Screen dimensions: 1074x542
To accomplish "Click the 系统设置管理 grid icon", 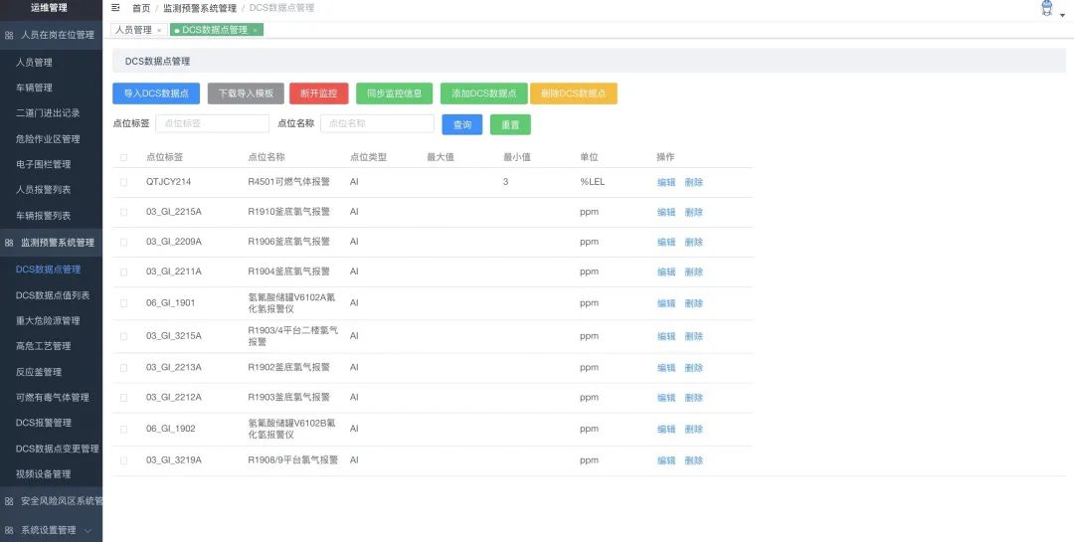I will [x=9, y=530].
